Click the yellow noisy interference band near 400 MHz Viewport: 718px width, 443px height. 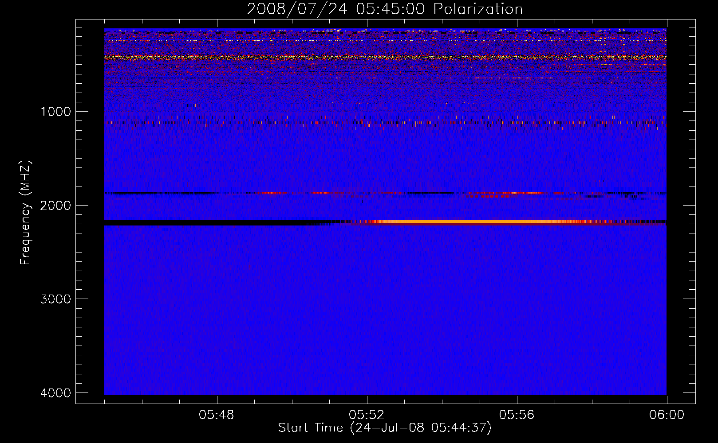(385, 57)
